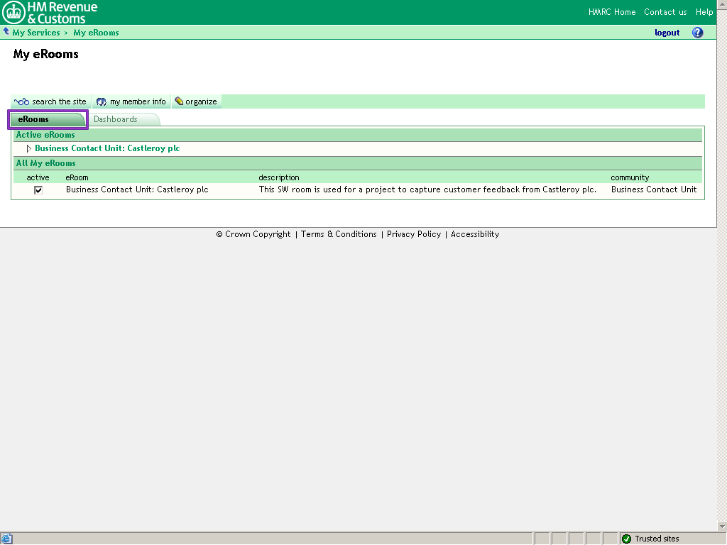Screen dimensions: 727x545
Task: Open Castleroy plc link under Active eRooms
Action: [107, 148]
